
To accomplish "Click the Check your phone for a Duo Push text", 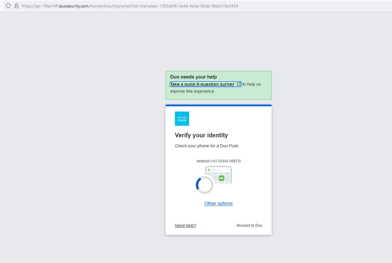I will [206, 146].
